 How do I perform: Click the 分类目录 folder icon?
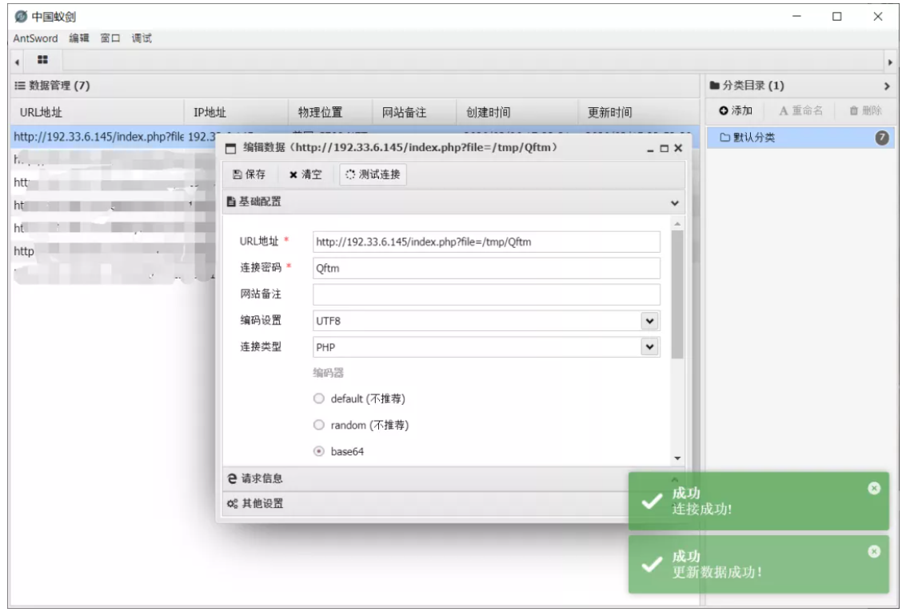click(x=714, y=86)
